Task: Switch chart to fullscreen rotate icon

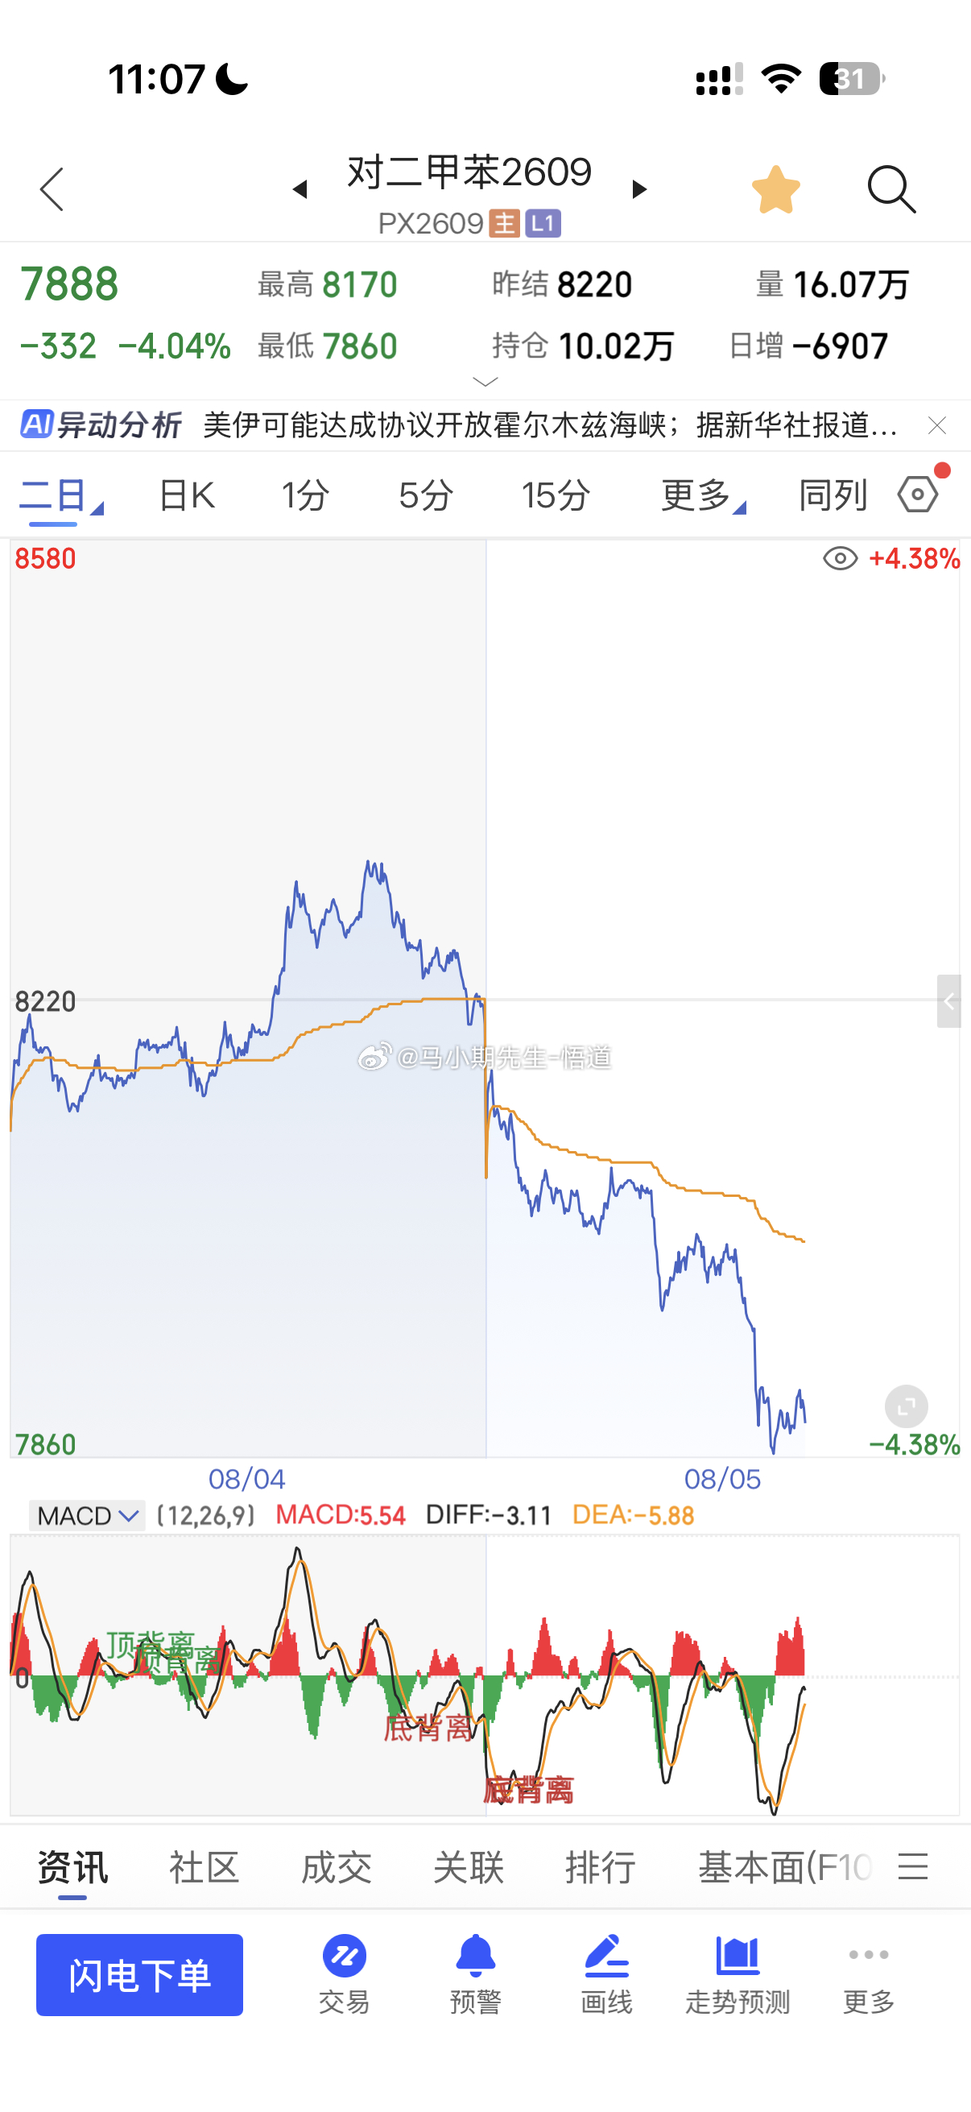Action: click(x=907, y=1407)
